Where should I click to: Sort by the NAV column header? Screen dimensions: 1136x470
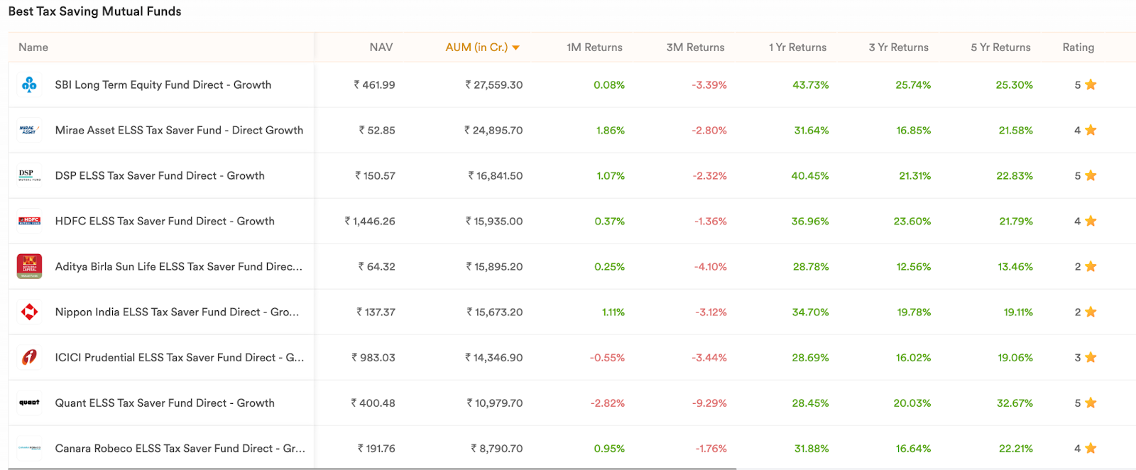[x=381, y=48]
